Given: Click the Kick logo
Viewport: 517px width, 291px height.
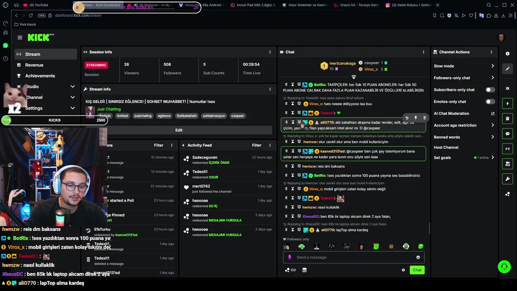Looking at the screenshot, I should coord(41,38).
